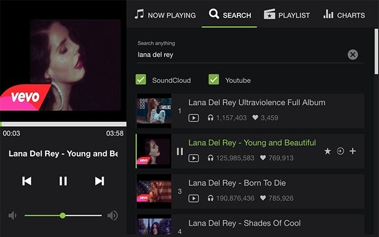Click headphones icon on Young and Beautiful row
The height and width of the screenshot is (237, 379).
point(211,158)
